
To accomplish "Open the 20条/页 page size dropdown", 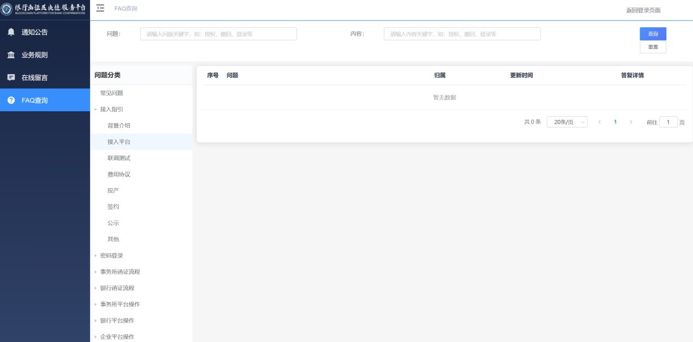I will click(567, 122).
